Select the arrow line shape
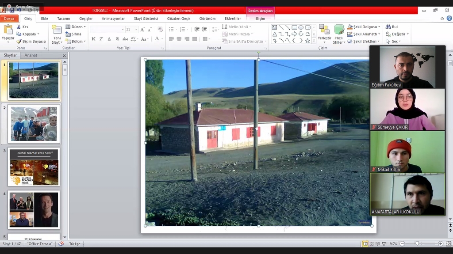The height and width of the screenshot is (254, 453). (x=288, y=27)
